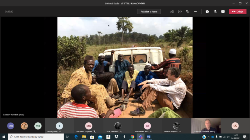Open Word from the taskbar
Viewport: 250px width, 140px height.
pyautogui.click(x=149, y=137)
